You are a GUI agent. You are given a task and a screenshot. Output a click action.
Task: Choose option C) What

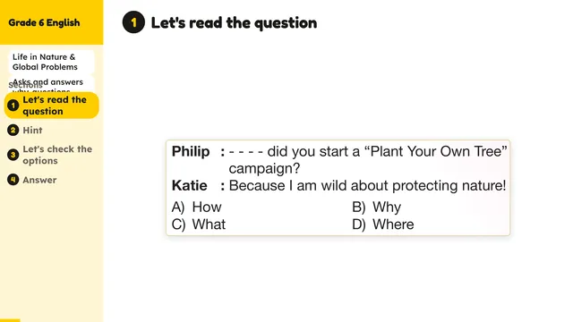point(199,225)
